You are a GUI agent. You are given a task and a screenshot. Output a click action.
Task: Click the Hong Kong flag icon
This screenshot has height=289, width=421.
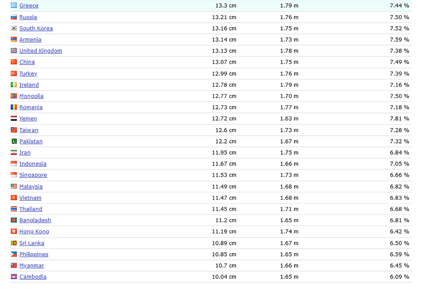[14, 231]
